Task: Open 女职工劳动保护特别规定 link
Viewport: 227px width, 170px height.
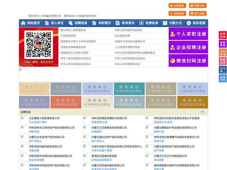Action: 129,30
